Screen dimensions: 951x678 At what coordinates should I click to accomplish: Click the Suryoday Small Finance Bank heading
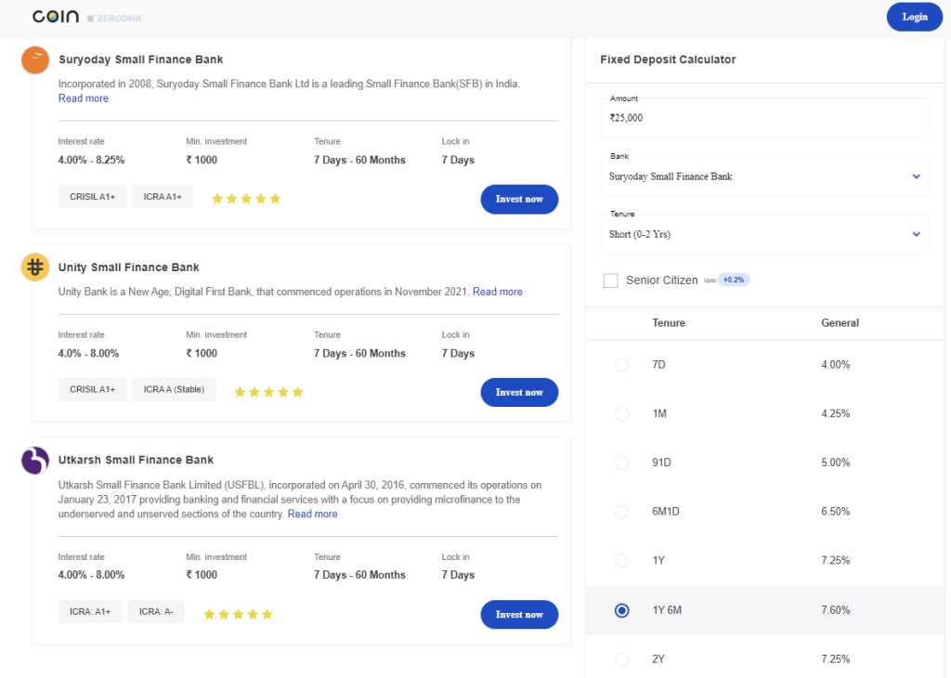point(141,59)
